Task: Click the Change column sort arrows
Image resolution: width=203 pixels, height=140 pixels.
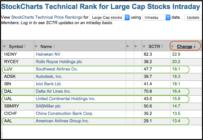Action: pyautogui.click(x=195, y=47)
